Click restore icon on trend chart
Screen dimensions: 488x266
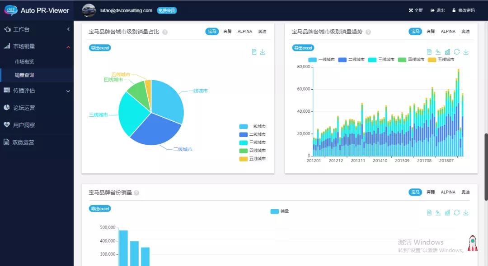click(457, 52)
